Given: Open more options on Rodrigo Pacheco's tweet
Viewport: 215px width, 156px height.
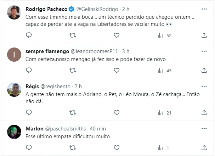Looking at the screenshot, I should 204,9.
